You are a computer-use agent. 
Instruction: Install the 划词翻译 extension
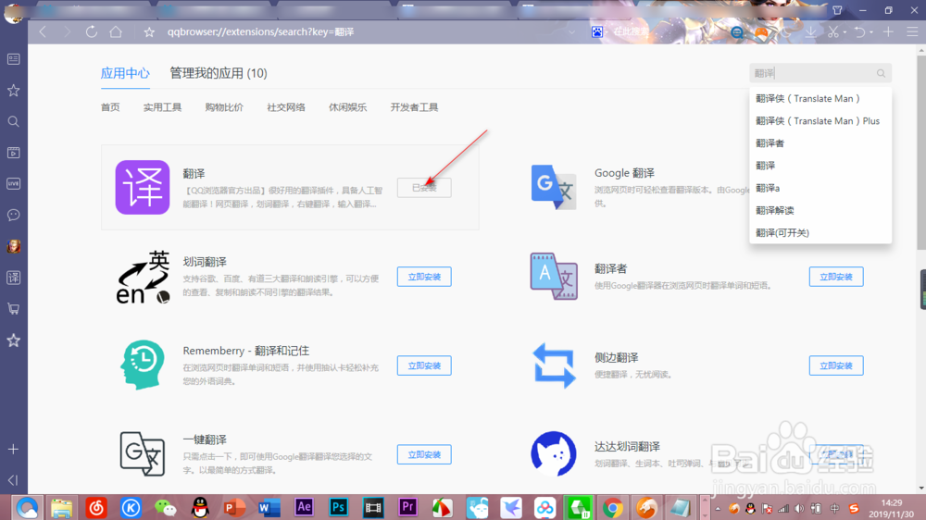point(424,277)
